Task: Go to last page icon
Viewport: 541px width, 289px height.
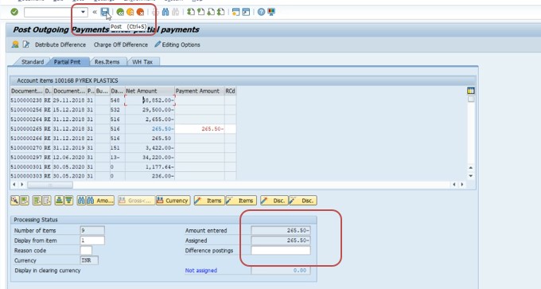Action: (x=221, y=12)
